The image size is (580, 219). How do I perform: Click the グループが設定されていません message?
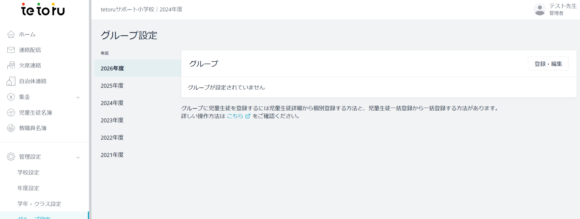coord(226,87)
